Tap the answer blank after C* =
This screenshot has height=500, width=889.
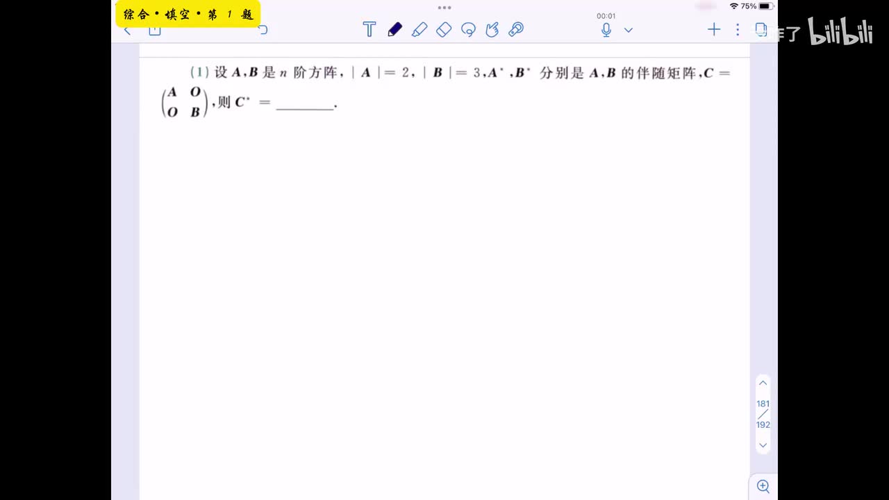pyautogui.click(x=305, y=103)
